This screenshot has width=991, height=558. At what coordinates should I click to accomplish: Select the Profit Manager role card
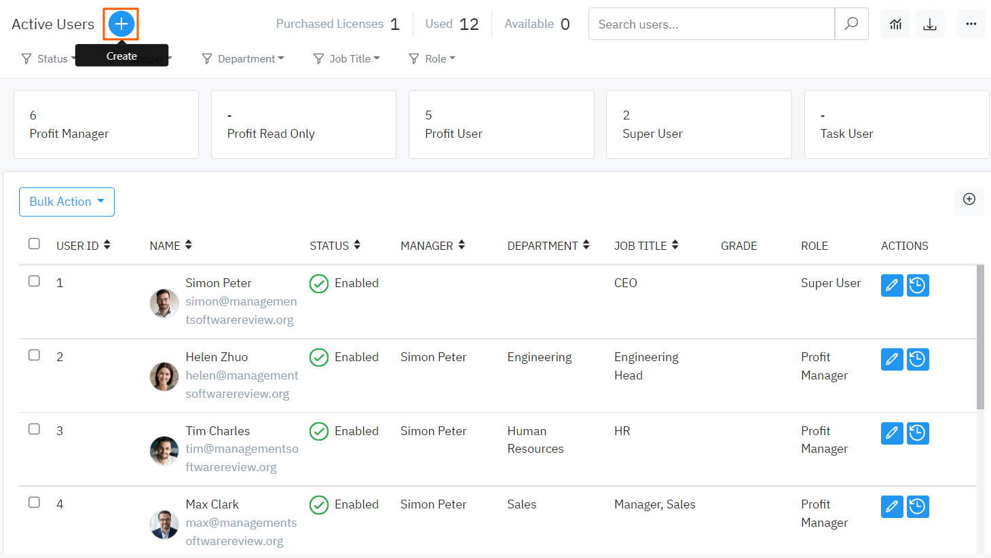pyautogui.click(x=106, y=125)
